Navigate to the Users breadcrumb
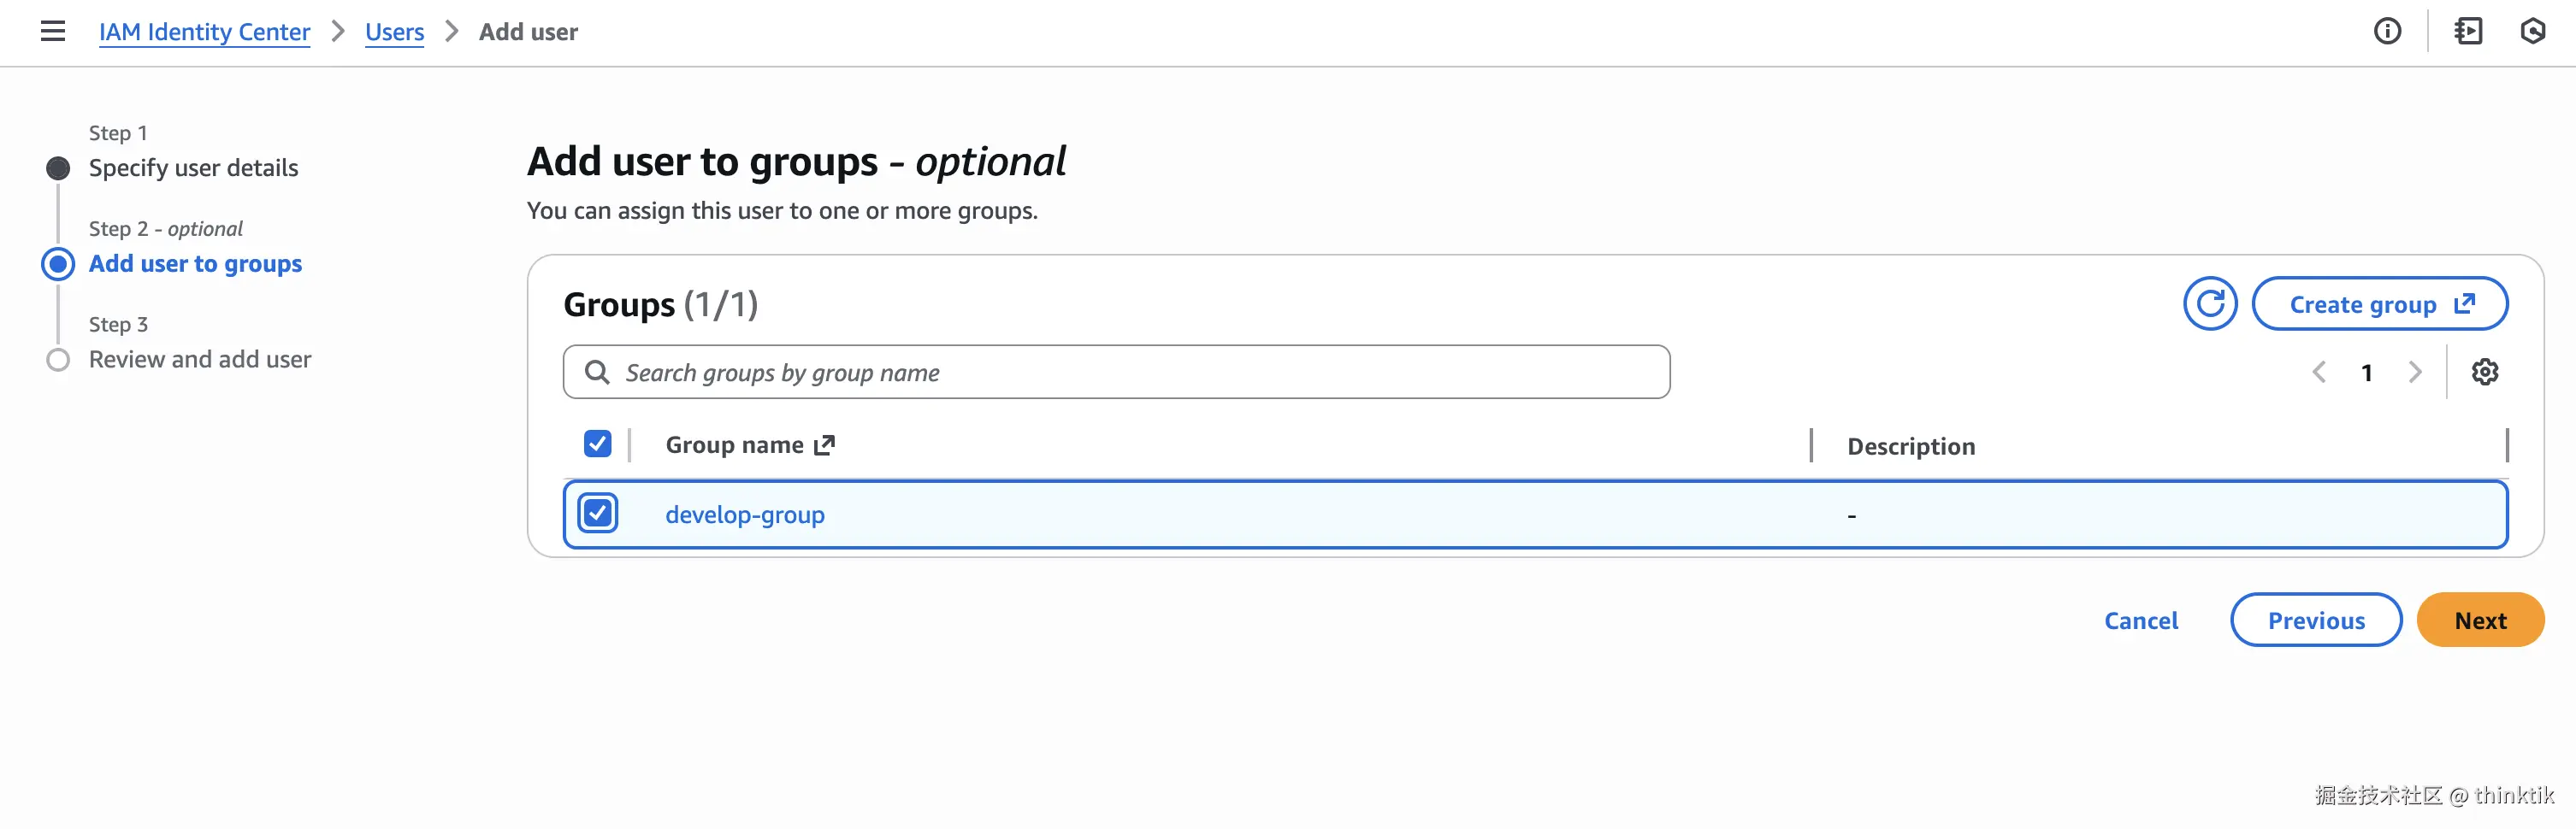 pos(394,32)
